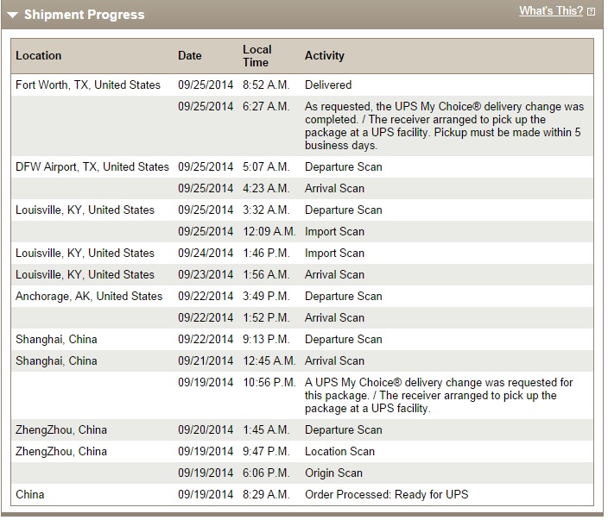Click the 09/24/2014 date cell
Screen dimensions: 608x520
206,254
